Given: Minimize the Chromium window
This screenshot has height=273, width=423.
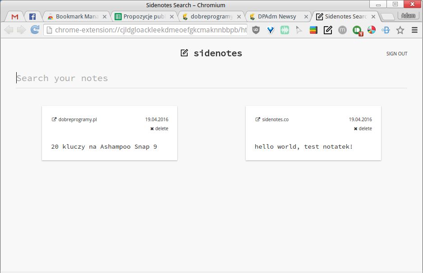Looking at the screenshot, I should [x=378, y=4].
